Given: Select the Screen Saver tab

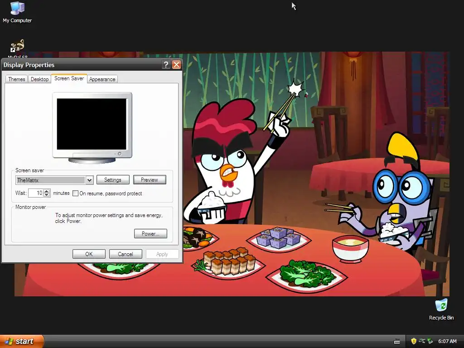Looking at the screenshot, I should (x=69, y=78).
